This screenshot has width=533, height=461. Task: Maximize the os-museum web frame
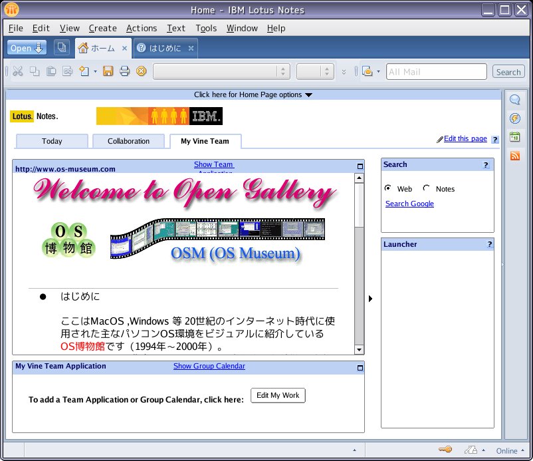coord(360,166)
